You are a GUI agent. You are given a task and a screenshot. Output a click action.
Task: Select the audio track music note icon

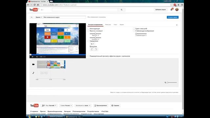(33, 73)
